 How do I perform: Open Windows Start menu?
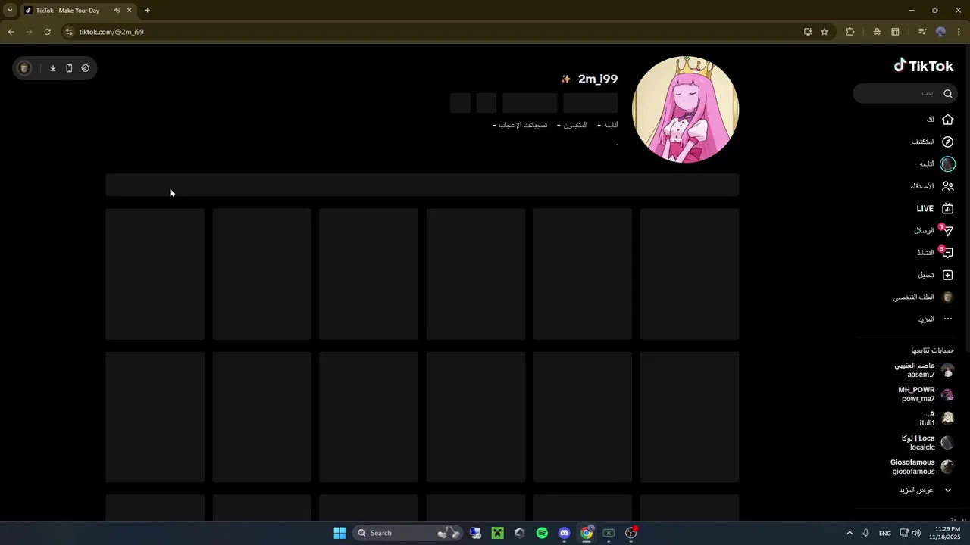[339, 533]
